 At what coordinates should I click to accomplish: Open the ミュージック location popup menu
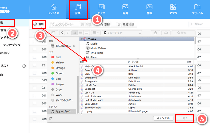click(x=122, y=33)
